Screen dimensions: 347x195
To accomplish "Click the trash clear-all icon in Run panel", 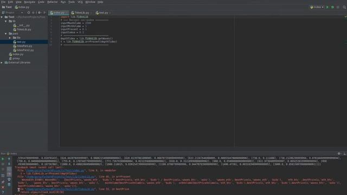I will click(x=9, y=185).
